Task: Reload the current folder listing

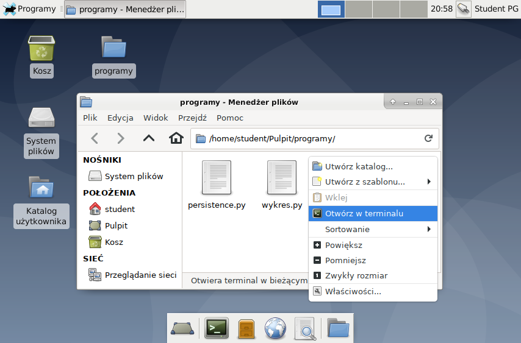Action: (428, 138)
